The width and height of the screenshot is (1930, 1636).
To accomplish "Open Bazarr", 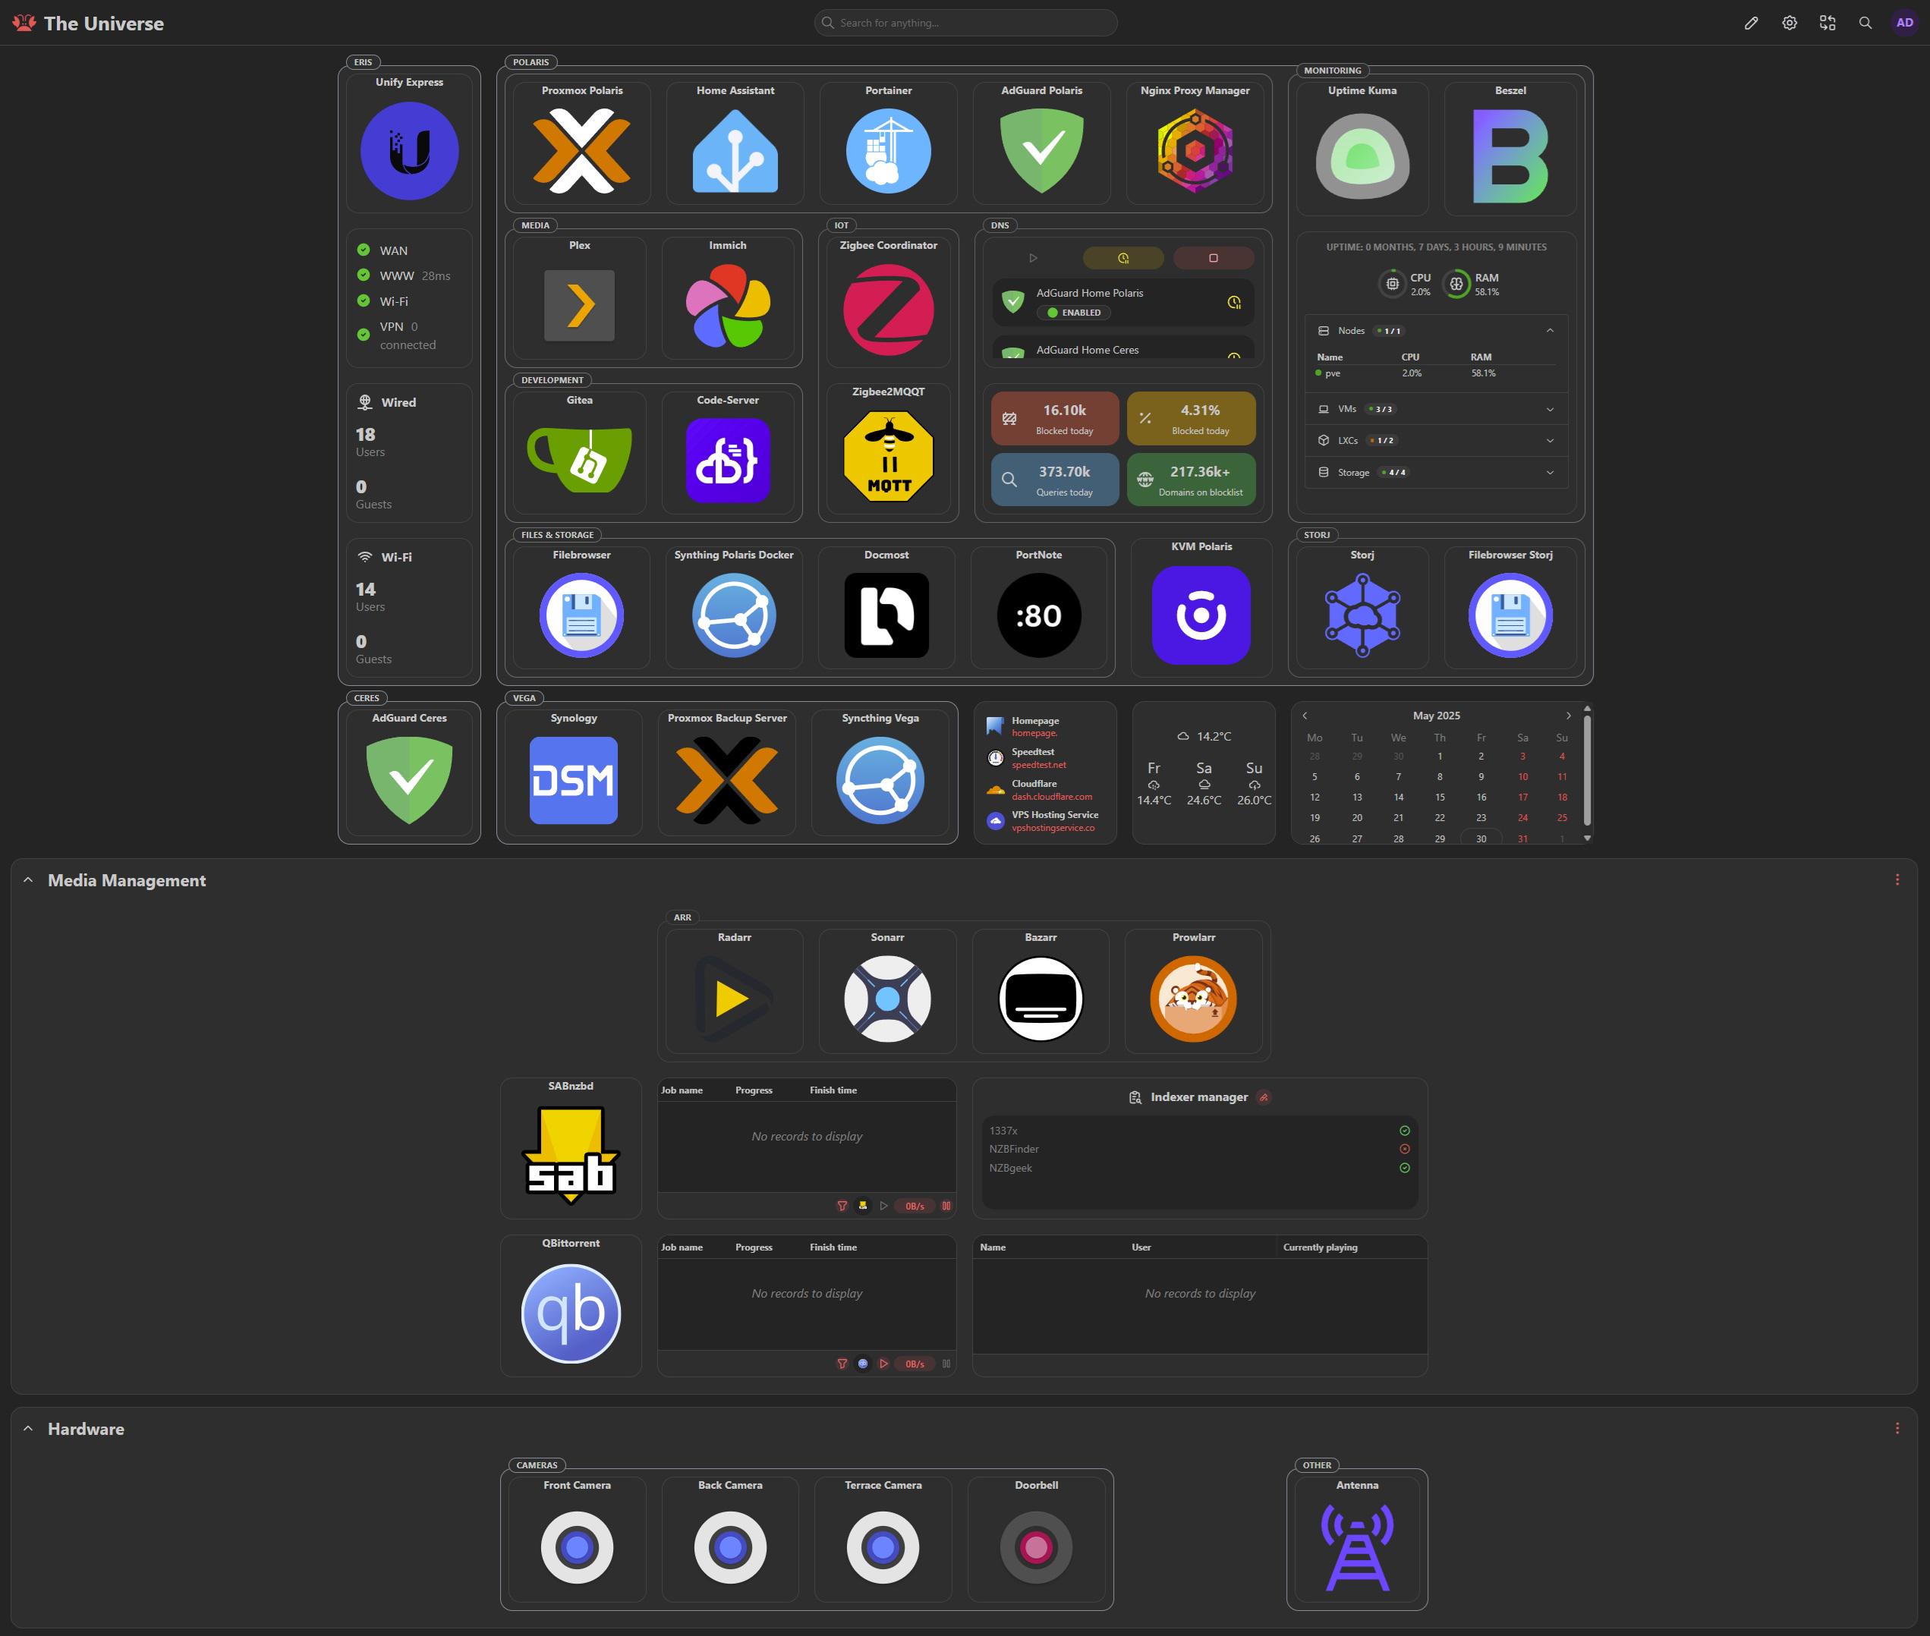I will pyautogui.click(x=1040, y=990).
